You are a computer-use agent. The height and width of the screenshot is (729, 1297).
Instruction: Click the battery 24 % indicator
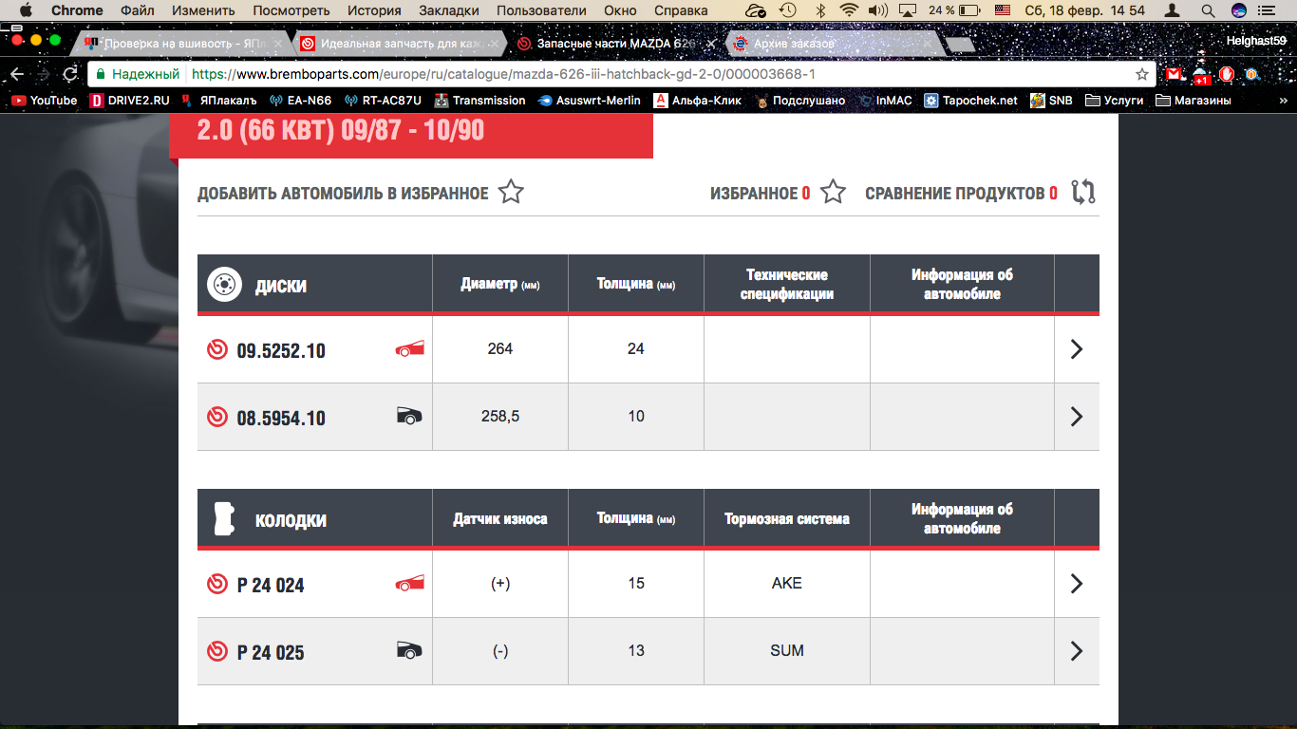point(953,10)
